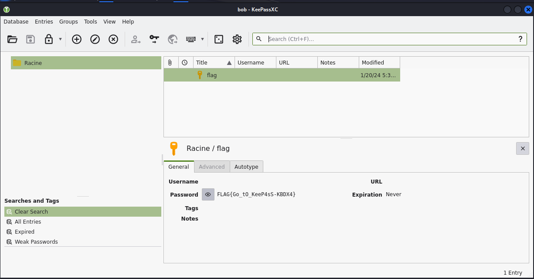Open the Entries menu
This screenshot has width=534, height=279.
pos(44,21)
